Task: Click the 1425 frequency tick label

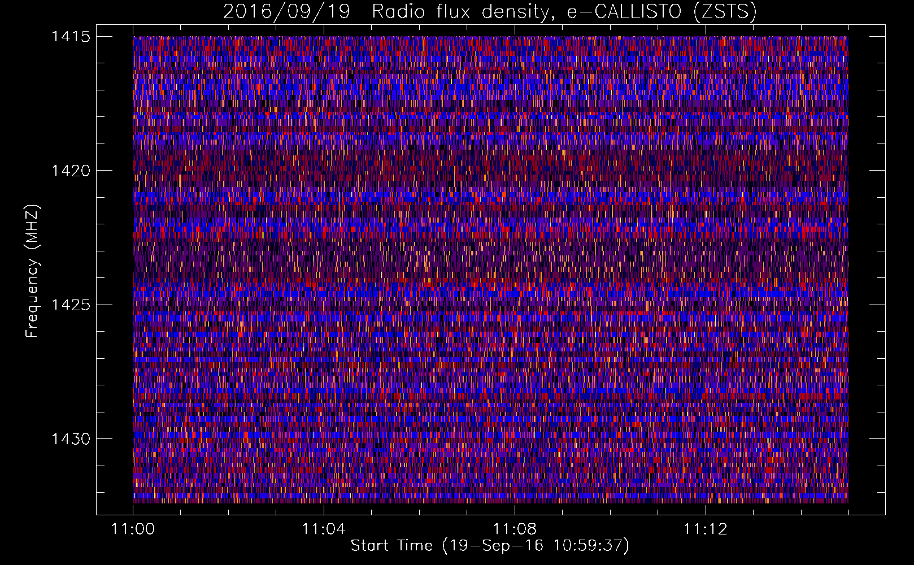Action: point(71,305)
